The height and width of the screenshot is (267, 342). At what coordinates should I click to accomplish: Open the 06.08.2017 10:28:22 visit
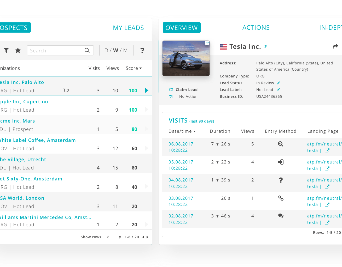pyautogui.click(x=181, y=147)
